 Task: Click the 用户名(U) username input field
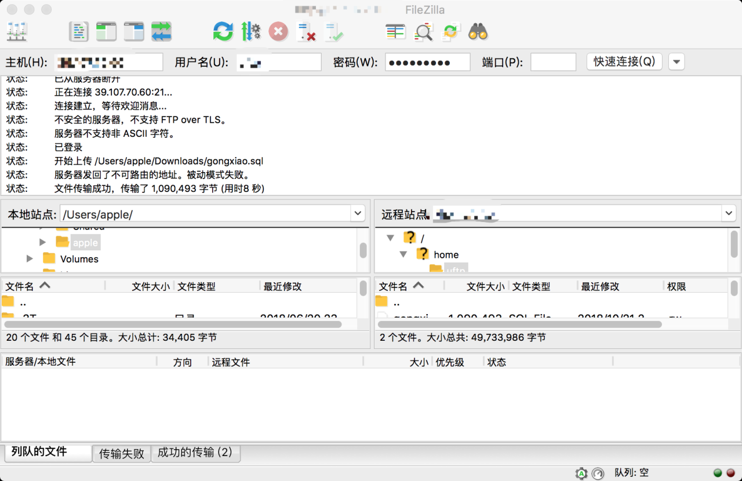click(279, 62)
